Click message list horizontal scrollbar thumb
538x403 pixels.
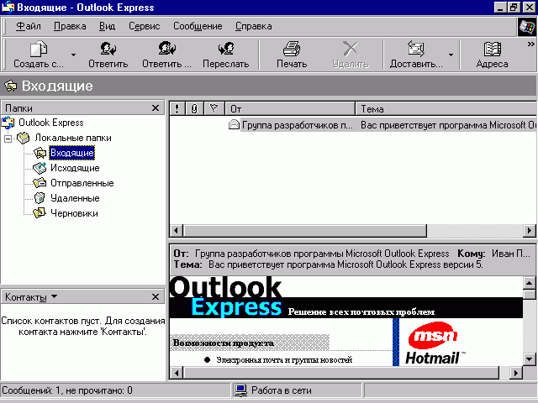[304, 231]
